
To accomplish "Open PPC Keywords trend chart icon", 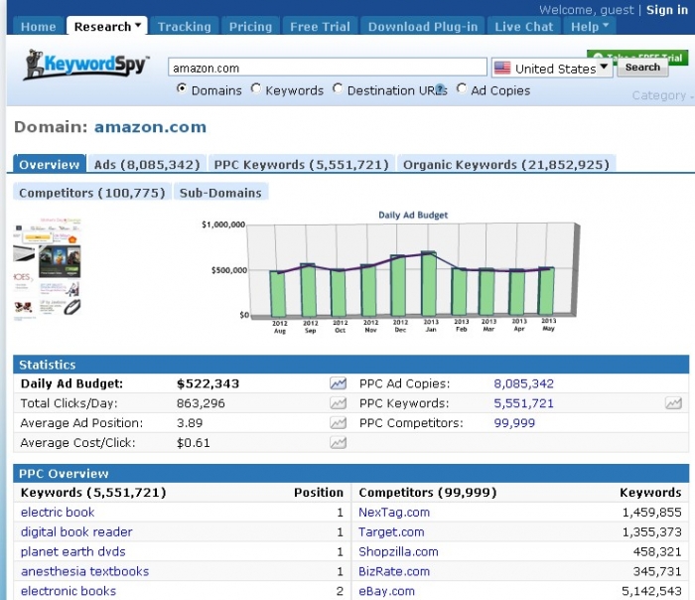I will pos(674,403).
